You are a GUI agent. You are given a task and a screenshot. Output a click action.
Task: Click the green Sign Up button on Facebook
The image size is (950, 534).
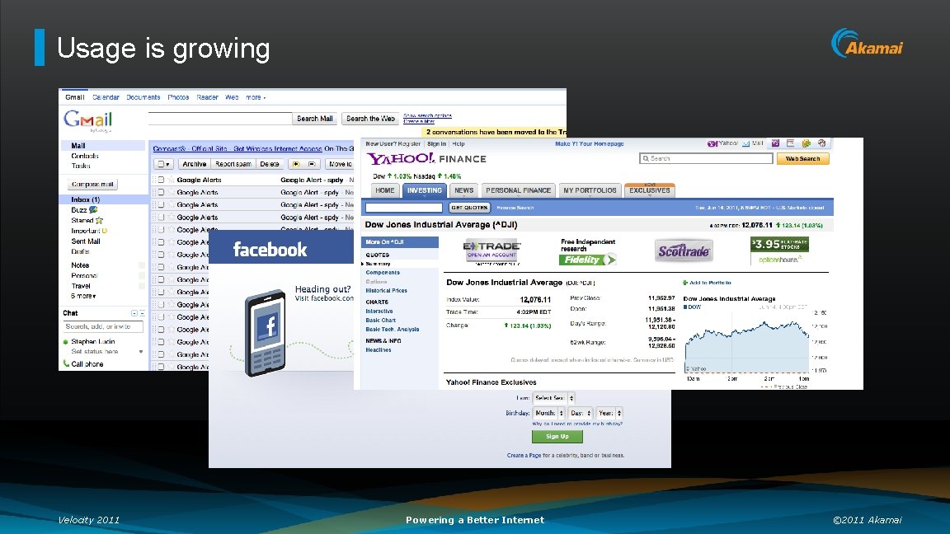click(x=557, y=437)
